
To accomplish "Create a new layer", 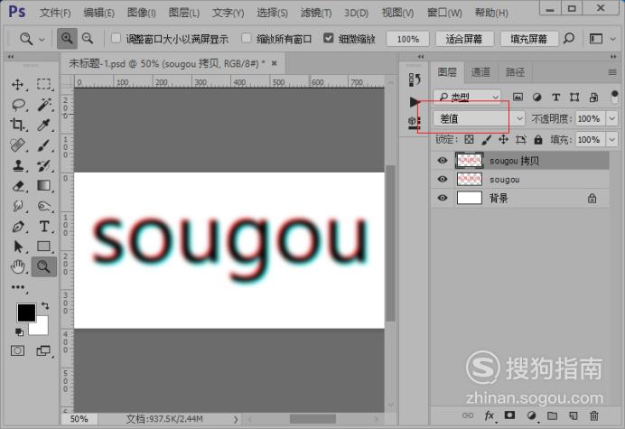I will click(x=574, y=415).
